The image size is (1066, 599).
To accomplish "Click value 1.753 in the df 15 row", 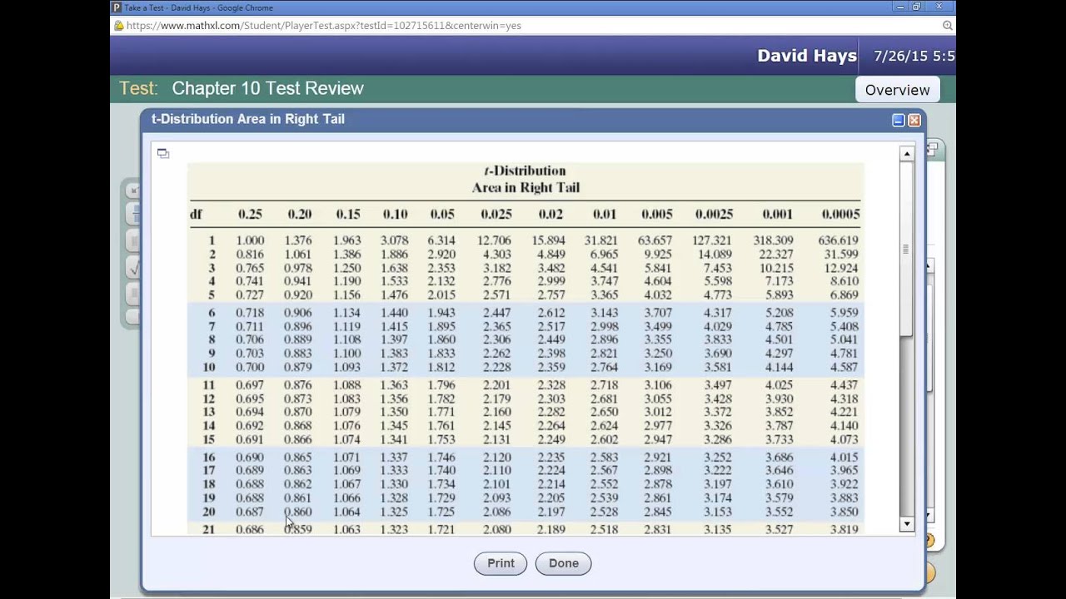I will click(441, 440).
